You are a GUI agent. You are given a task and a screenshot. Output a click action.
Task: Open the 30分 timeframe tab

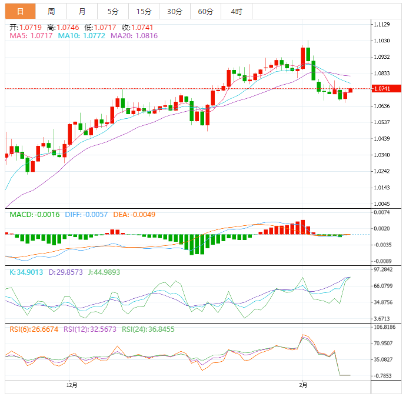tap(175, 11)
